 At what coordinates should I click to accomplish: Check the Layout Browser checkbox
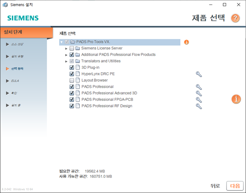pos(72,80)
